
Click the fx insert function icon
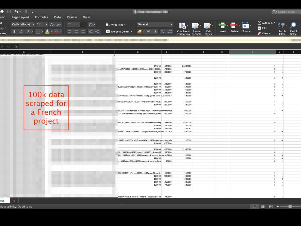[16, 46]
